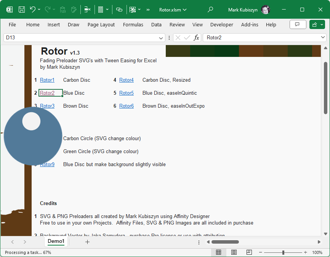Switch to Page Break Preview
Screen dimensions: 330x257
[x=249, y=252]
